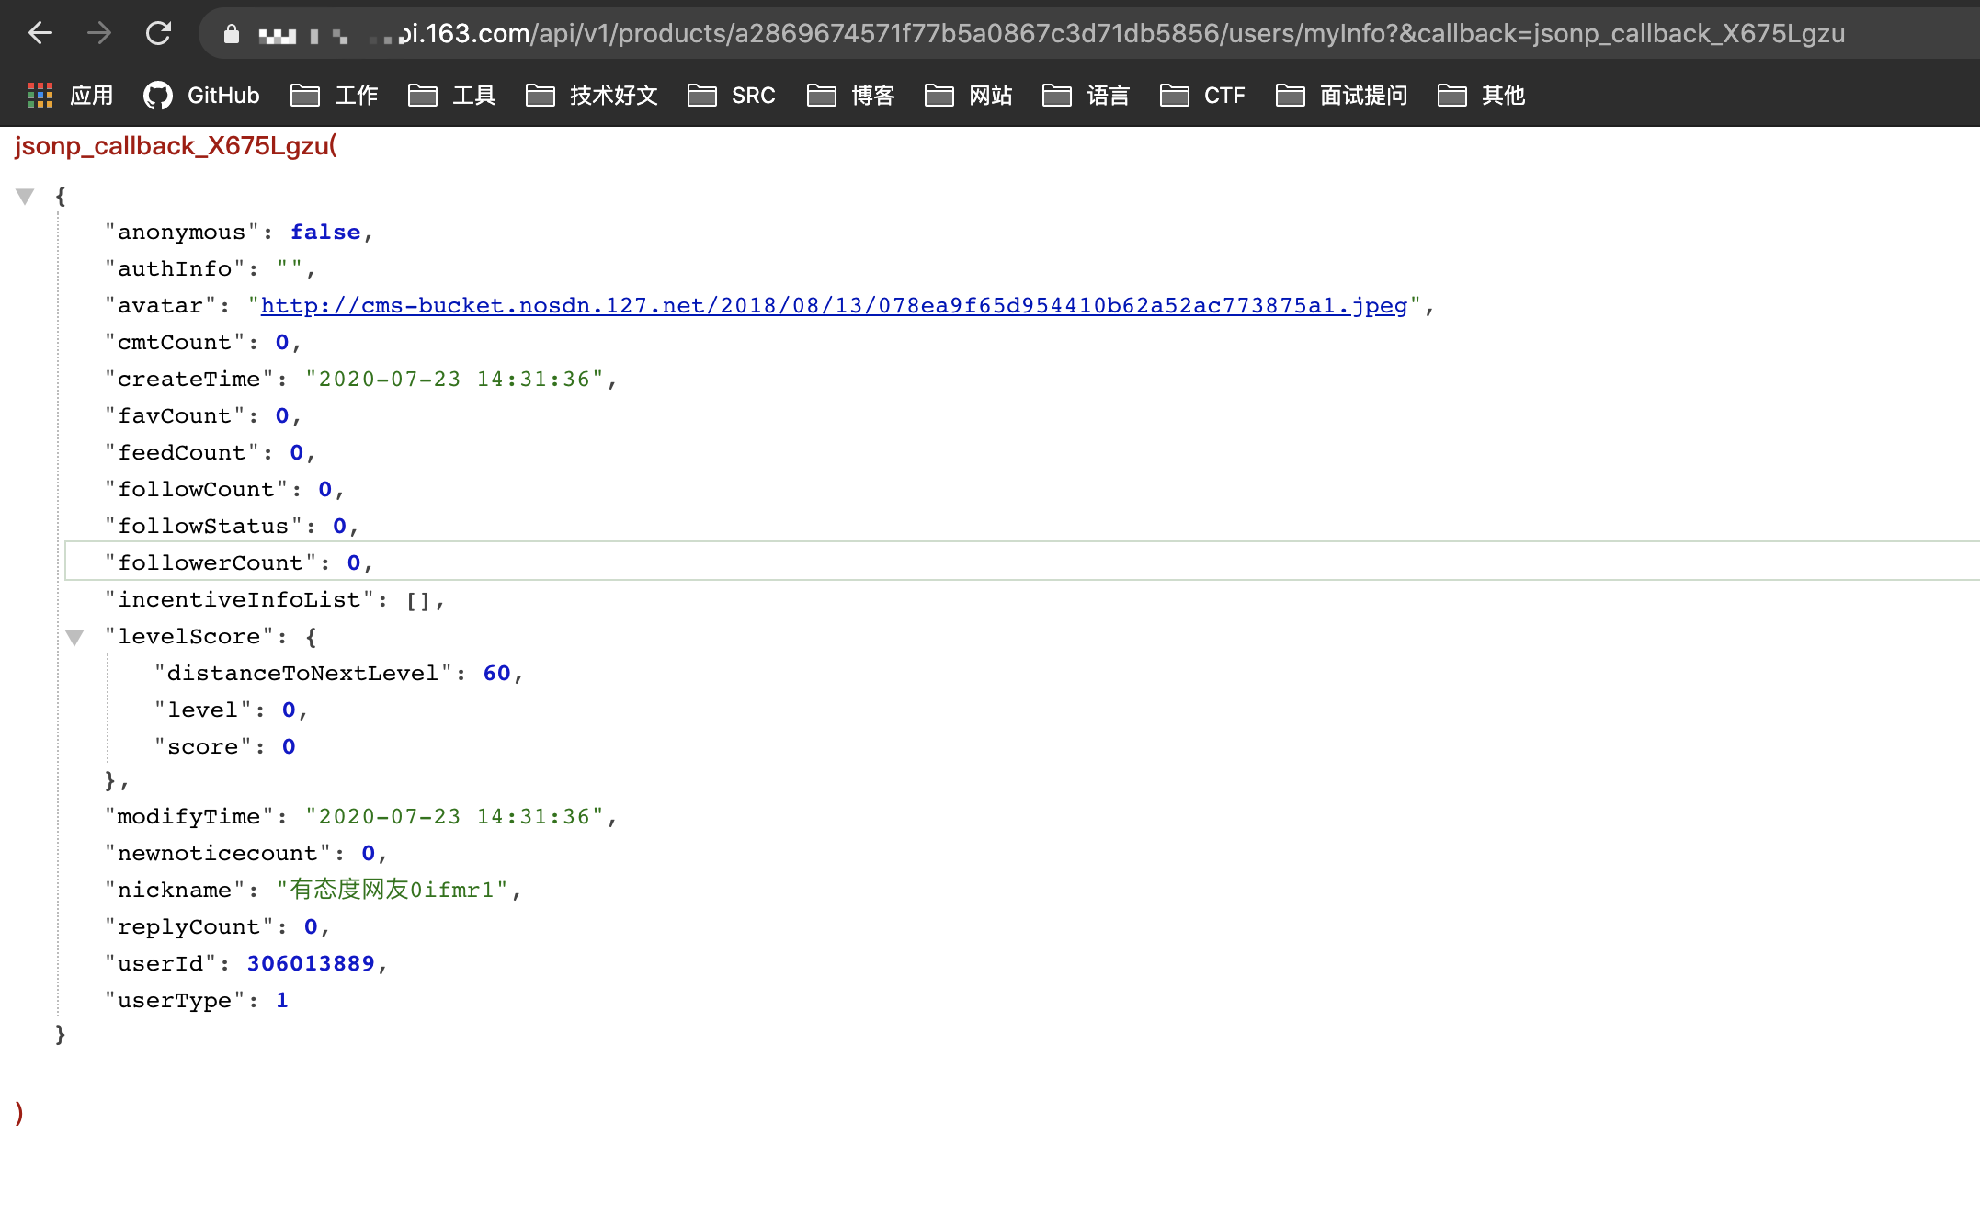Viewport: 1980px width, 1215px height.
Task: Open the 技术好文 bookmark folder
Action: point(592,96)
